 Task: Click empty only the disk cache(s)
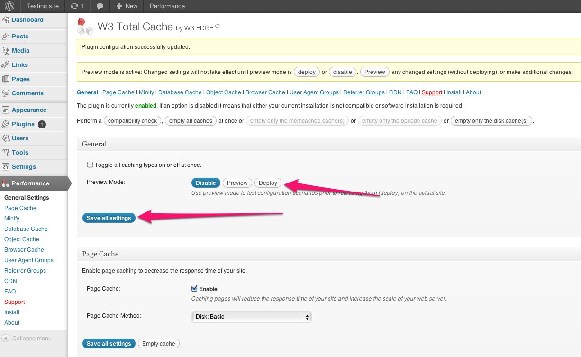point(491,121)
